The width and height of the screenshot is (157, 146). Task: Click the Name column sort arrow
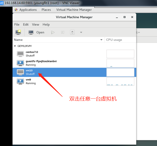point(101,40)
